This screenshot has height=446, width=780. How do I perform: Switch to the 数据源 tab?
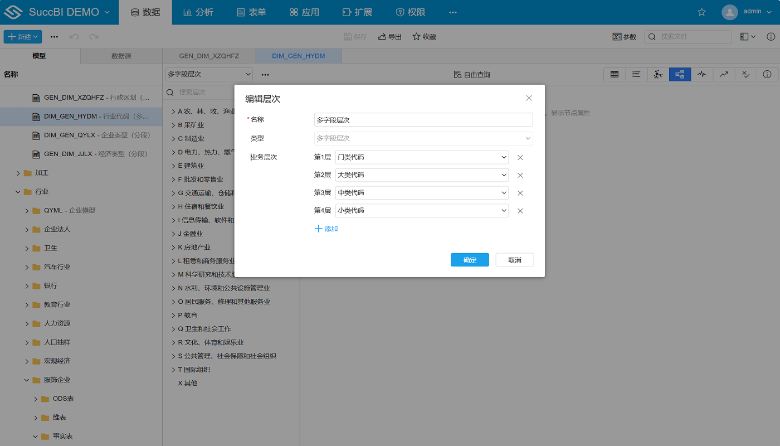tap(121, 56)
